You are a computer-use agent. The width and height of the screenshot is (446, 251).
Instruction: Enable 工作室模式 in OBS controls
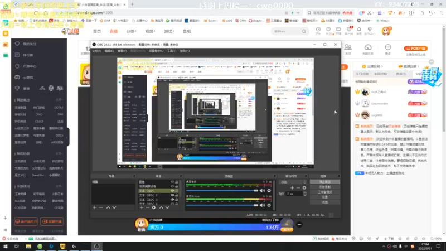click(x=325, y=192)
